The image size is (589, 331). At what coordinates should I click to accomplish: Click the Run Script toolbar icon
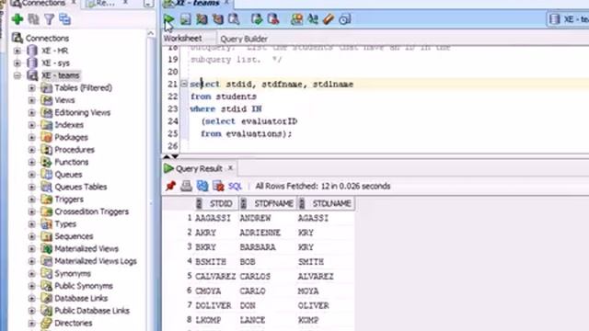coord(186,19)
